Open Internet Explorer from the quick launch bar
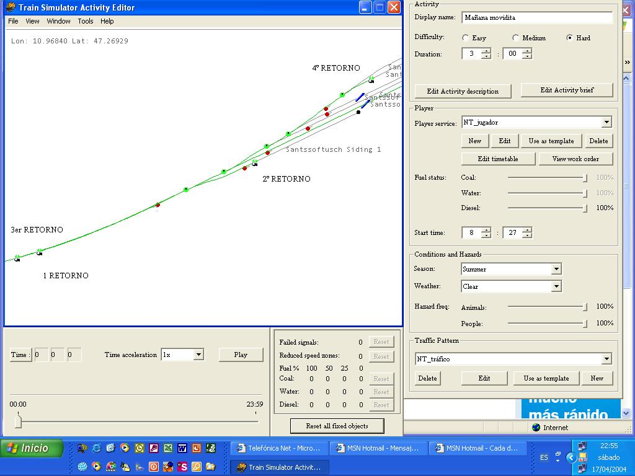This screenshot has height=476, width=635. 96,448
